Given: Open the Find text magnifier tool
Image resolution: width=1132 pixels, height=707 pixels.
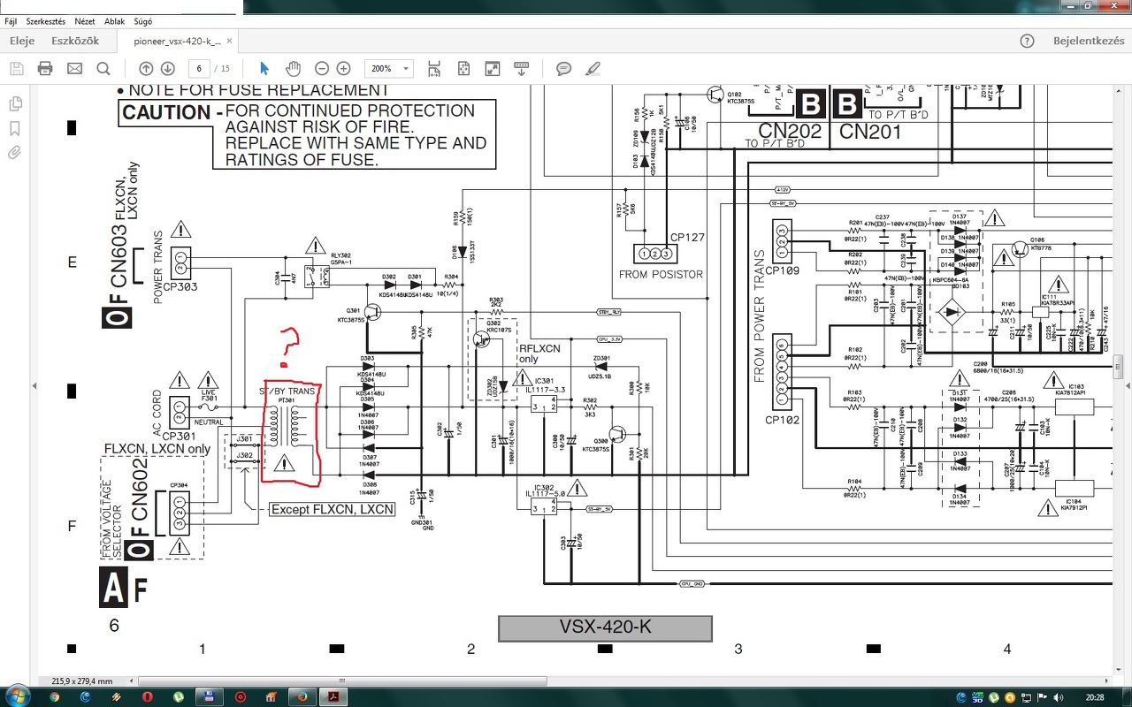Looking at the screenshot, I should click(x=103, y=68).
